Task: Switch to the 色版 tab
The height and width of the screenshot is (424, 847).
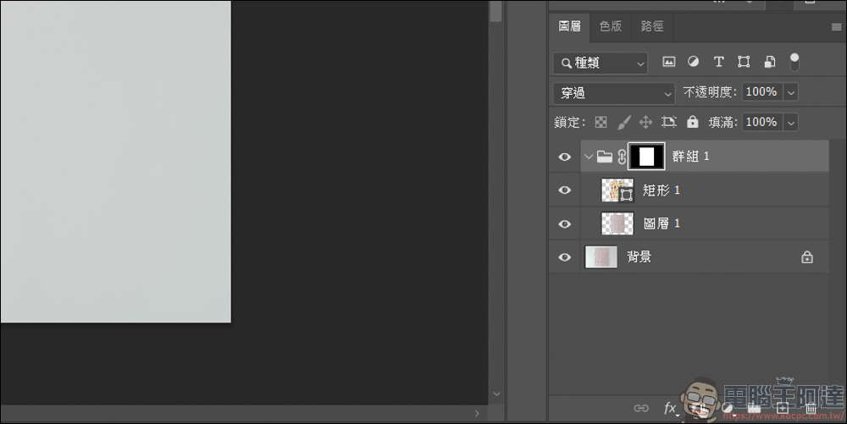Action: tap(611, 26)
